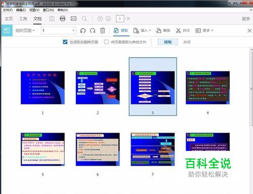
Task: Click the 登录 sign-in link
Action: [246, 19]
